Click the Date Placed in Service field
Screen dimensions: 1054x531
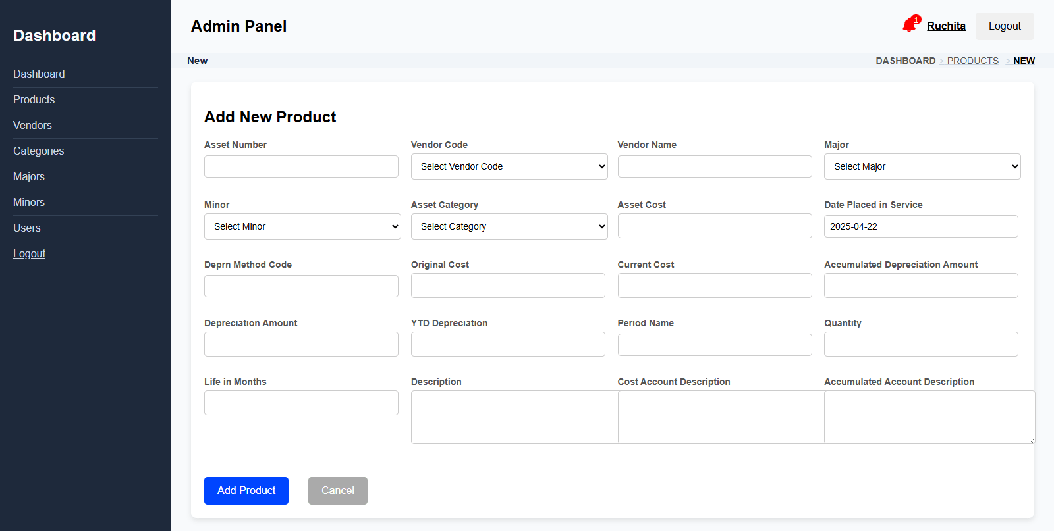pyautogui.click(x=920, y=226)
